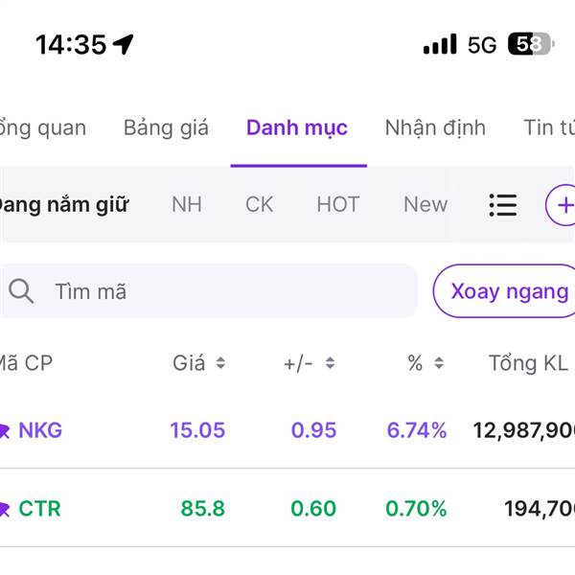575x575 pixels.
Task: Open the NKG stock row
Action: point(287,430)
